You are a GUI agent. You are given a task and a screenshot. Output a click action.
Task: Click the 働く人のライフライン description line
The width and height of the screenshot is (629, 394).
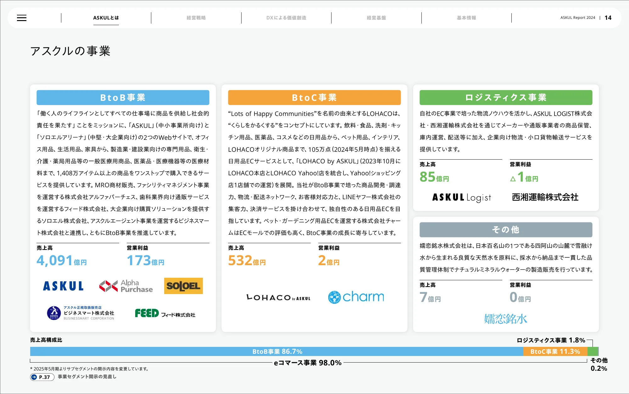[x=123, y=113]
